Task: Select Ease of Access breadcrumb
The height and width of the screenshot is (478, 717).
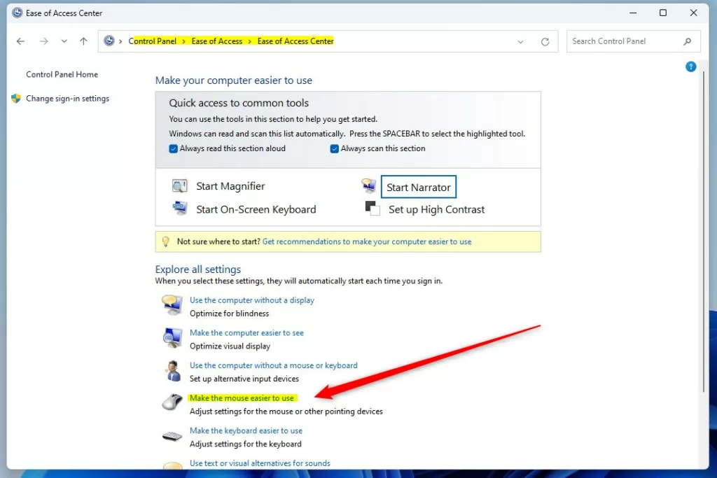Action: [217, 41]
